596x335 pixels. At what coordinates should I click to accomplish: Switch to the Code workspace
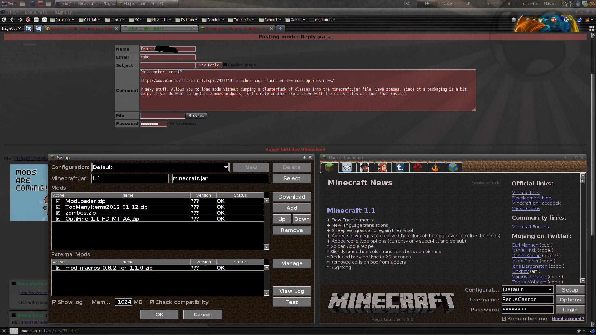[447, 4]
